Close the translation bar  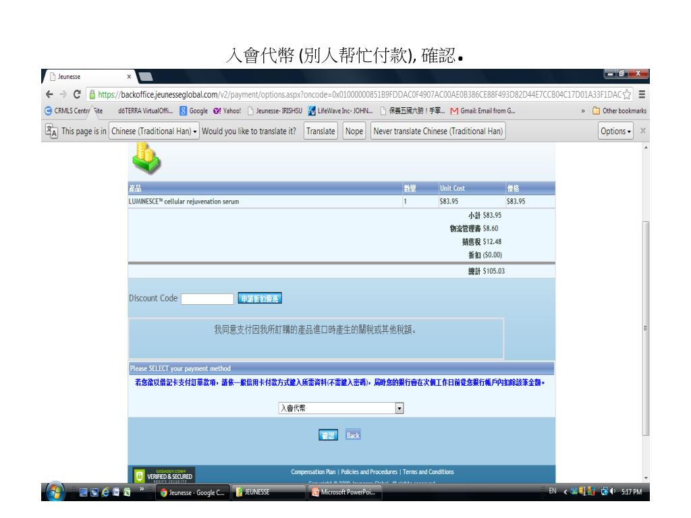[643, 131]
